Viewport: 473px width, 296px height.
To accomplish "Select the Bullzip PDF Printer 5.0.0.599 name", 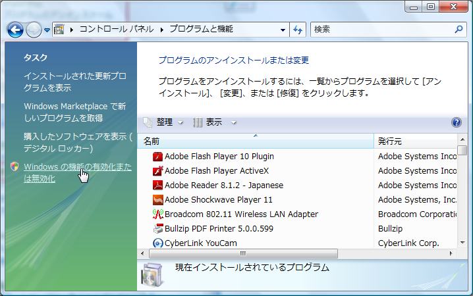I will (x=219, y=229).
